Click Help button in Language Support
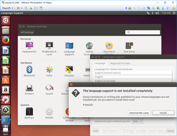 coord(96,131)
